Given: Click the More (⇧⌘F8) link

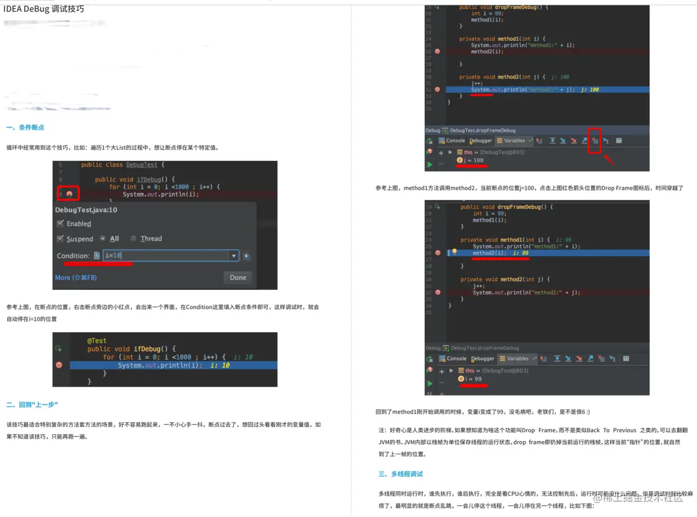Looking at the screenshot, I should [76, 278].
